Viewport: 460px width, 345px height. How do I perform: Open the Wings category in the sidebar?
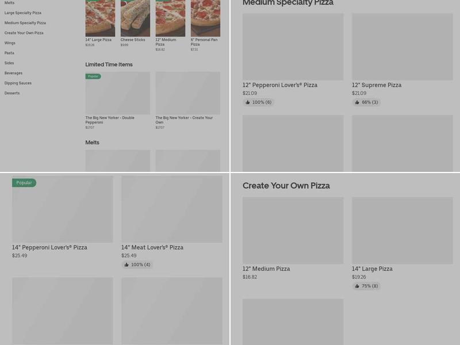[12, 43]
